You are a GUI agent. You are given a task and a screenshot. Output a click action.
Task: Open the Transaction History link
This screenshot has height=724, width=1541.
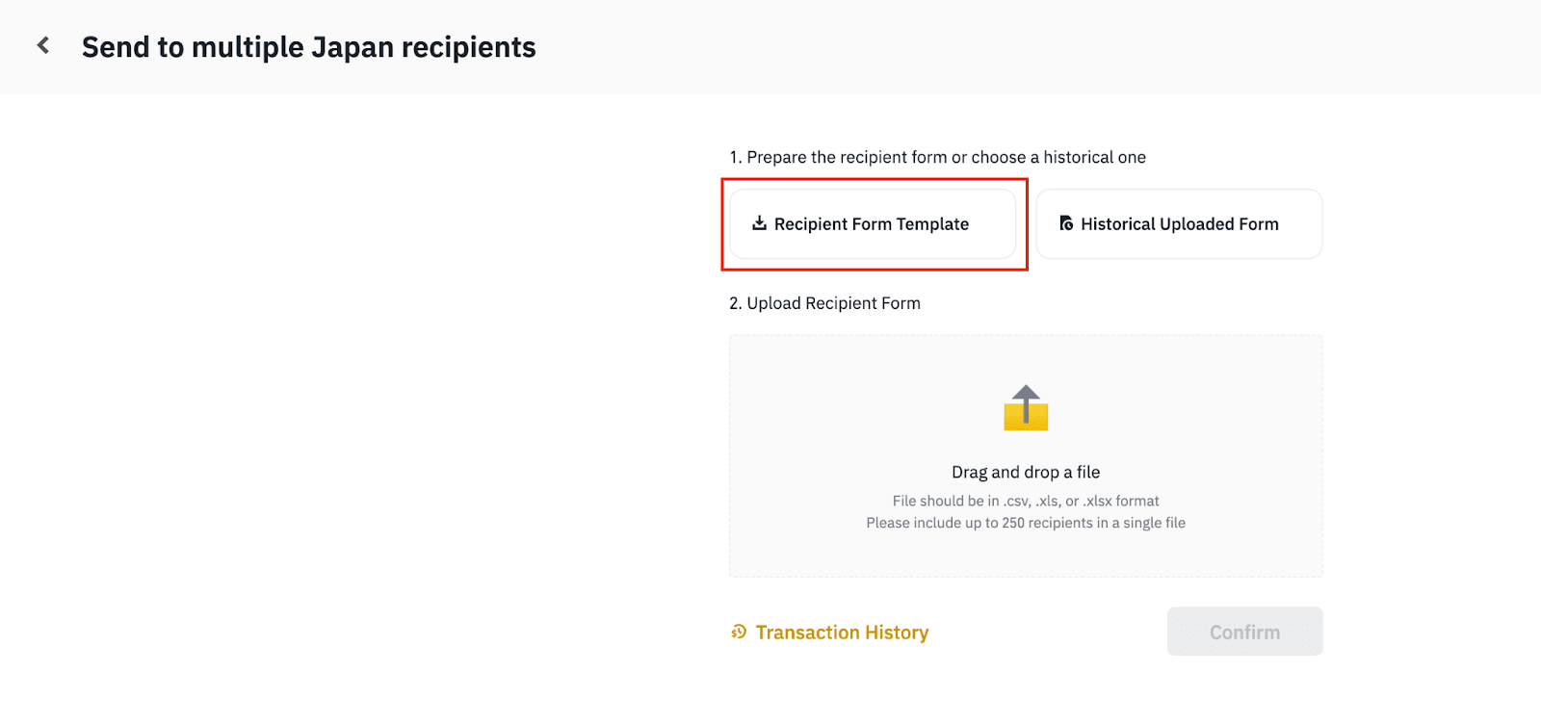pyautogui.click(x=842, y=633)
